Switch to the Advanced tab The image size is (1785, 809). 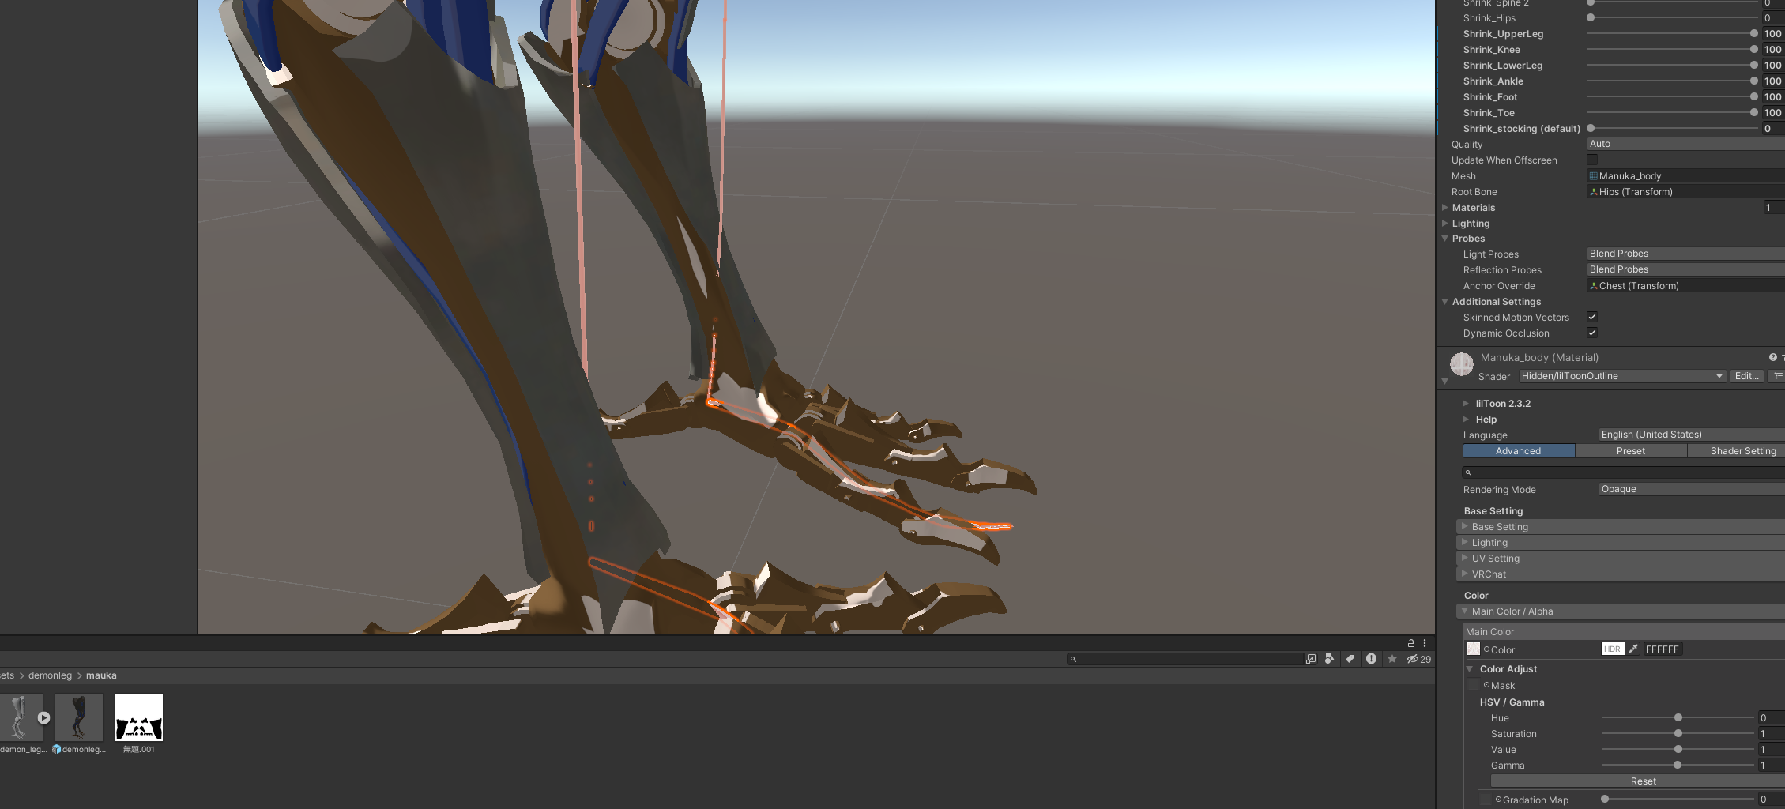(1519, 451)
